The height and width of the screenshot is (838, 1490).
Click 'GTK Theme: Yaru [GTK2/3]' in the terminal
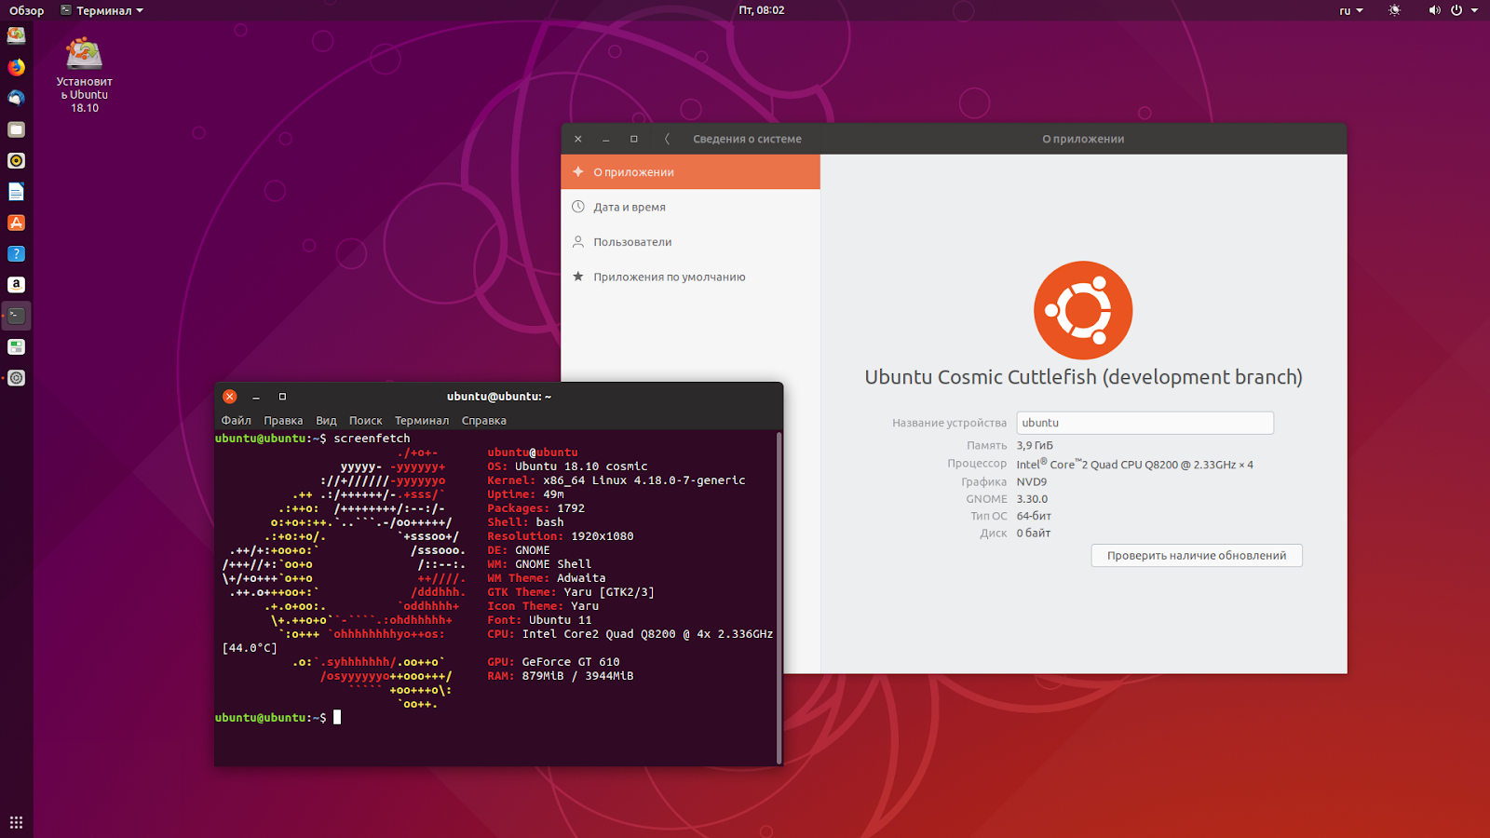click(571, 592)
